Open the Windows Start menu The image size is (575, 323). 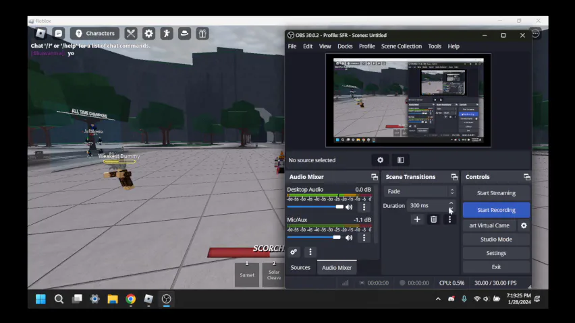coord(40,299)
